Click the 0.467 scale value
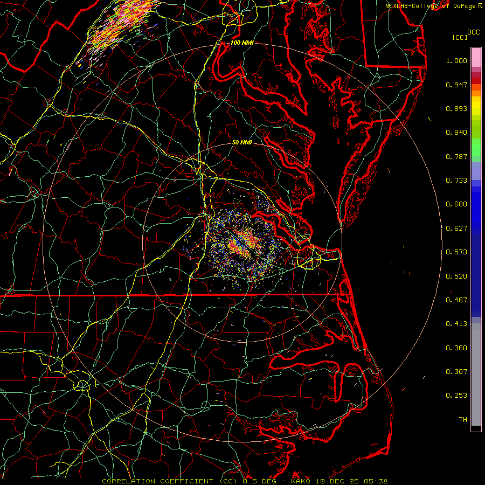 click(x=456, y=300)
